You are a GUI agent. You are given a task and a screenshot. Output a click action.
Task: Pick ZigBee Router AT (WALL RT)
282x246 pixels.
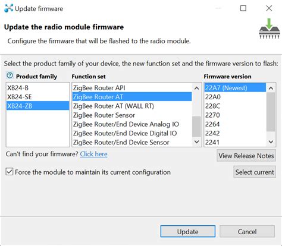(x=132, y=106)
